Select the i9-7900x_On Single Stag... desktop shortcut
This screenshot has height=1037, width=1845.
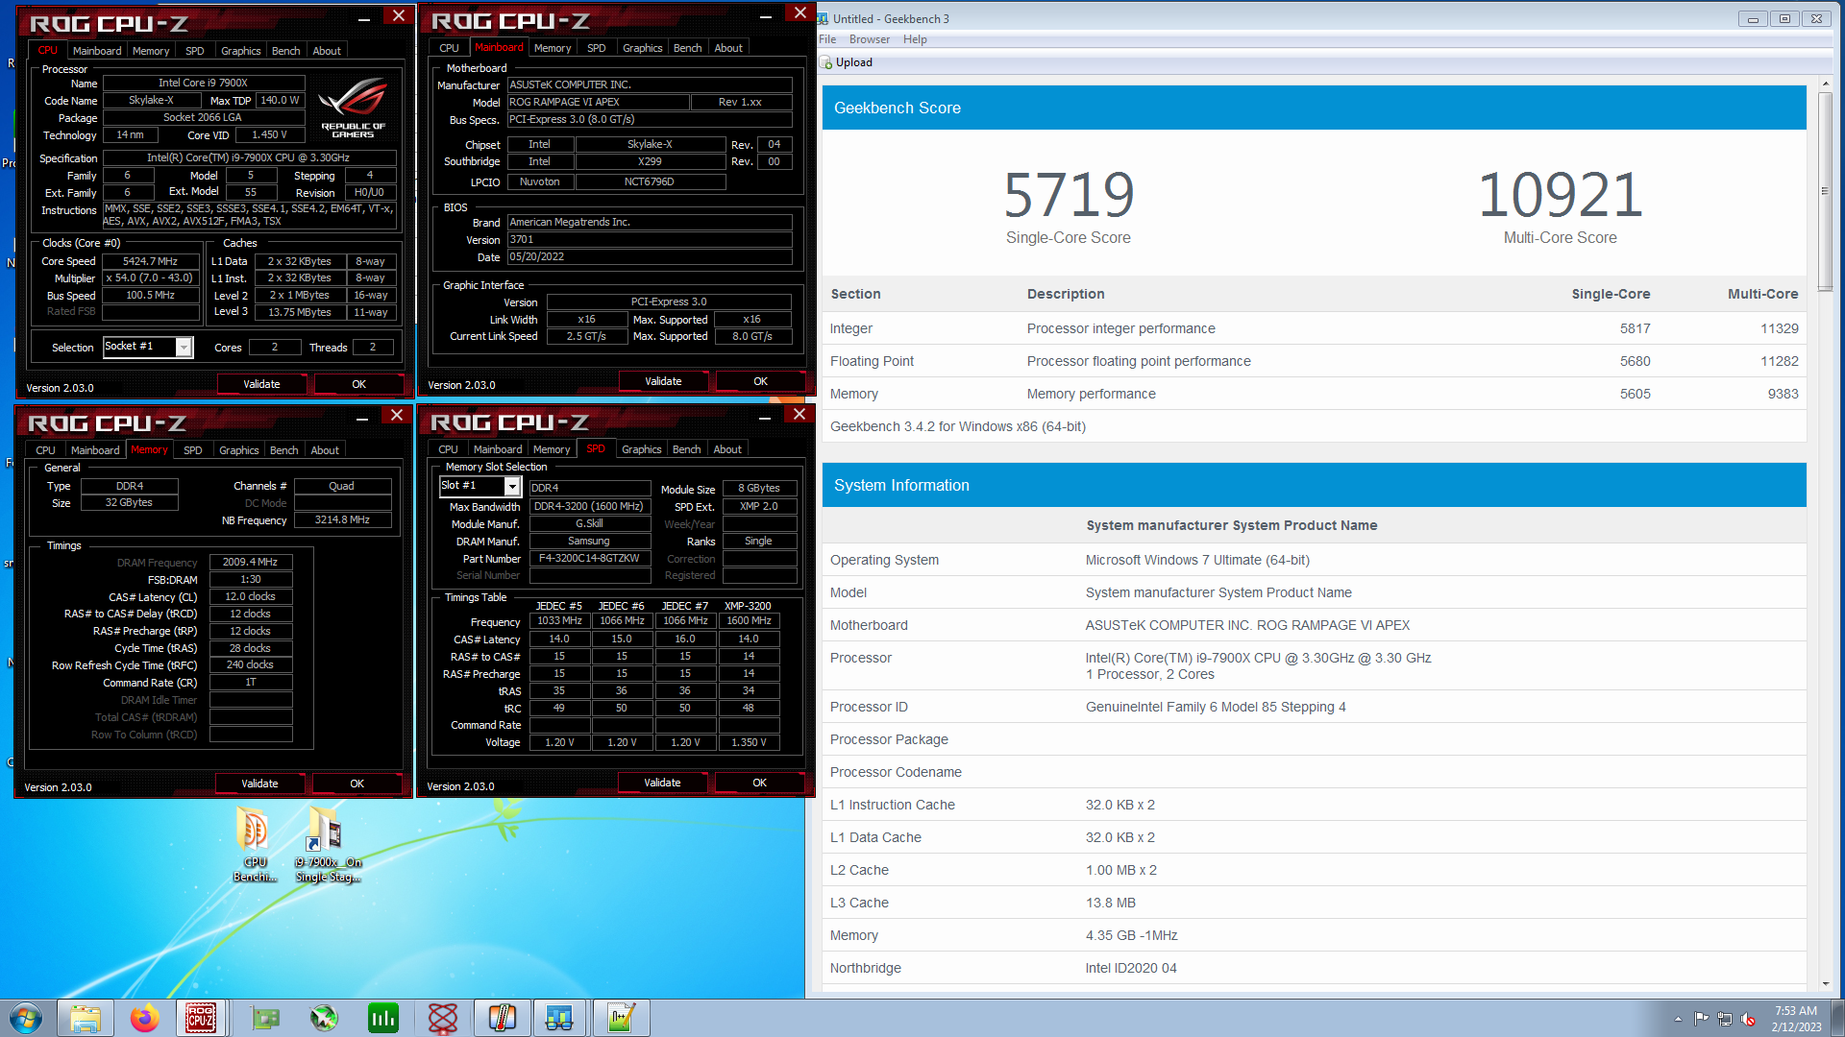[327, 845]
